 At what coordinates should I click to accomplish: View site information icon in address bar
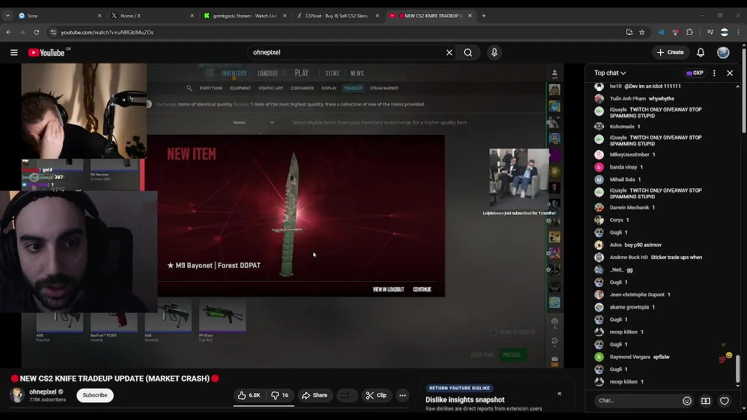pos(53,32)
